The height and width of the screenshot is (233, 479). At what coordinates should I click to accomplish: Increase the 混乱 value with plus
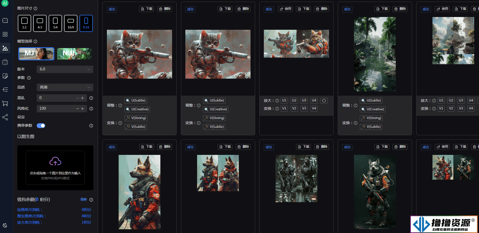[x=82, y=98]
